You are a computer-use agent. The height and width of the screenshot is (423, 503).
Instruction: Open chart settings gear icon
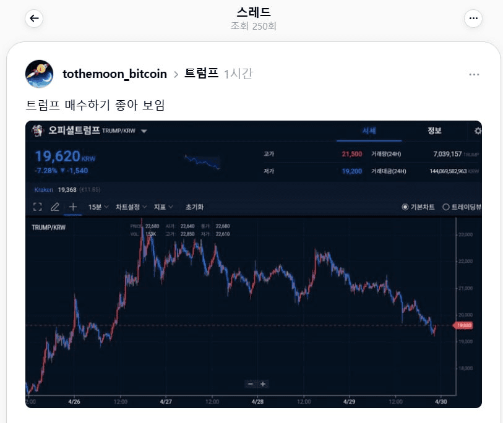[x=478, y=131]
